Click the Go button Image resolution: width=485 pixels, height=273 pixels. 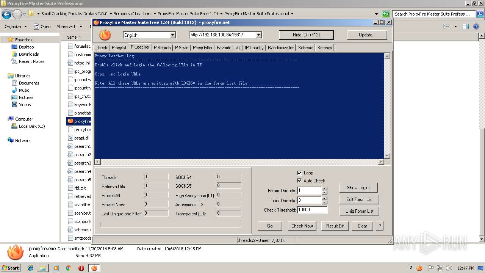[270, 226]
